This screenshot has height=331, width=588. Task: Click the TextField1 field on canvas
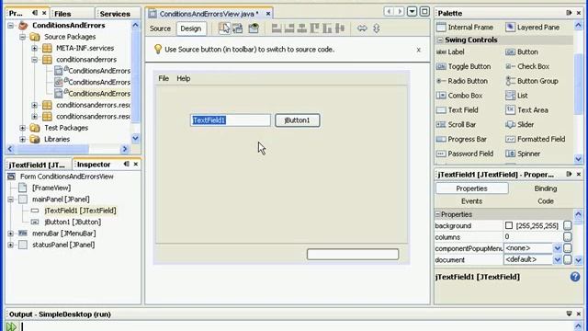(231, 120)
